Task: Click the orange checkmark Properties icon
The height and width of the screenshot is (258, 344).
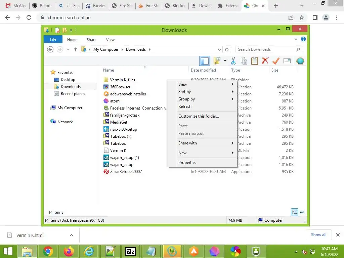Action: coord(276,61)
